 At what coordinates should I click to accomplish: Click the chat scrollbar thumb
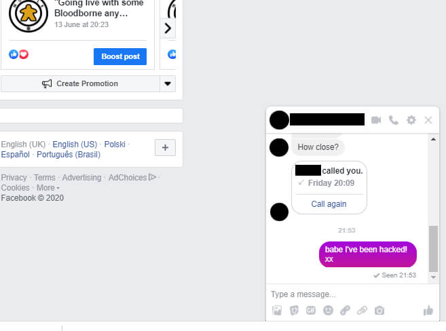point(433,249)
